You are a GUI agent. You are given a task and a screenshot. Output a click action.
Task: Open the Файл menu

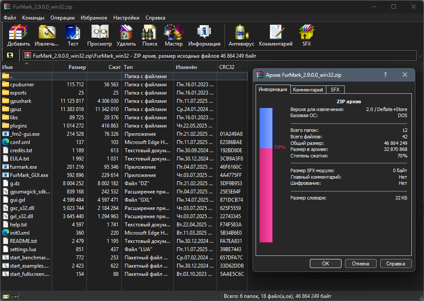(10, 17)
